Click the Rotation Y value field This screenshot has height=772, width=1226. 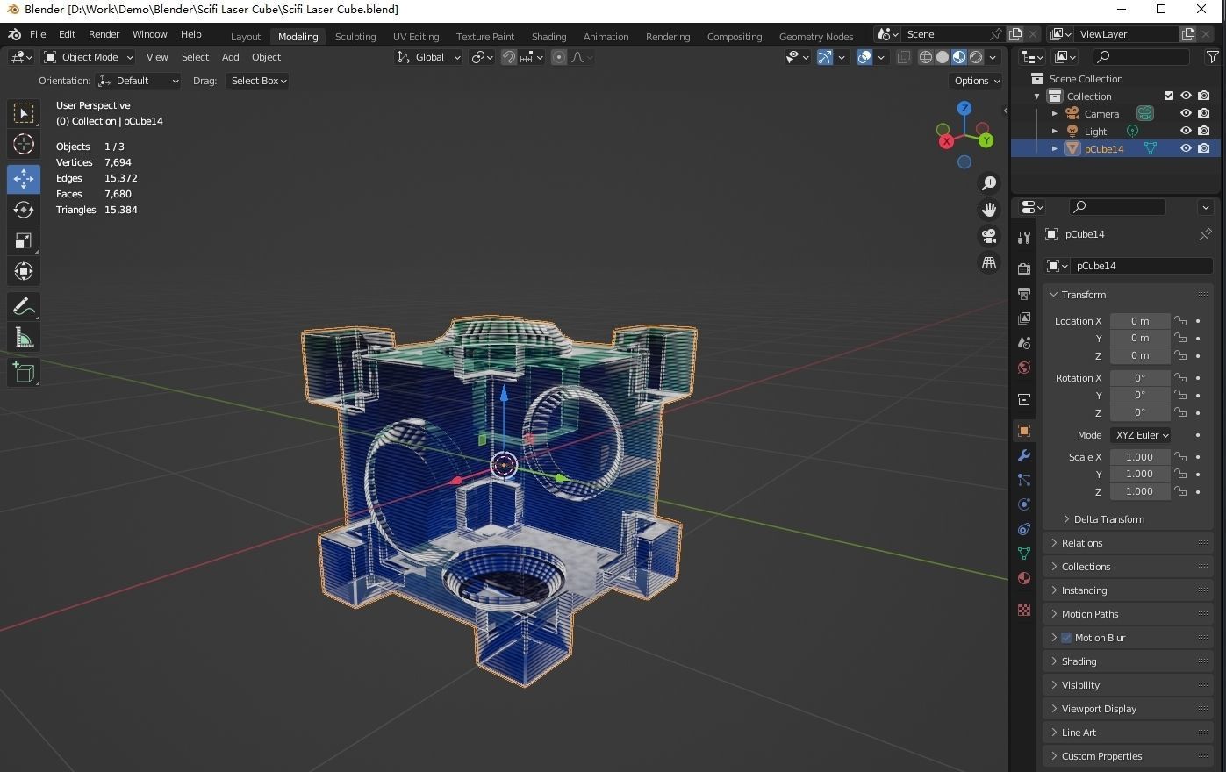(x=1140, y=395)
